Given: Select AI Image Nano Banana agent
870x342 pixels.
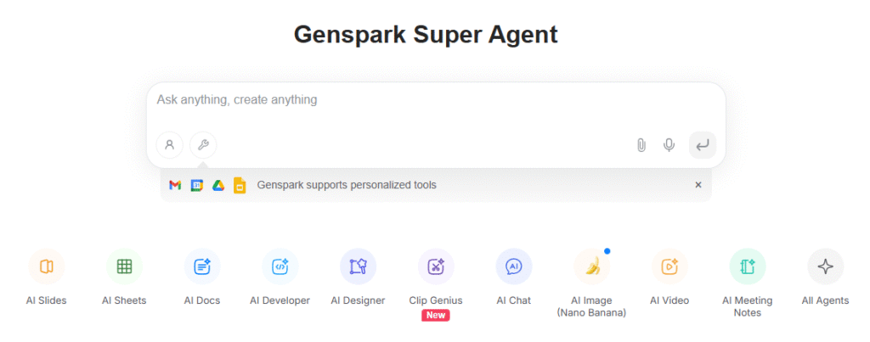Looking at the screenshot, I should coord(591,266).
